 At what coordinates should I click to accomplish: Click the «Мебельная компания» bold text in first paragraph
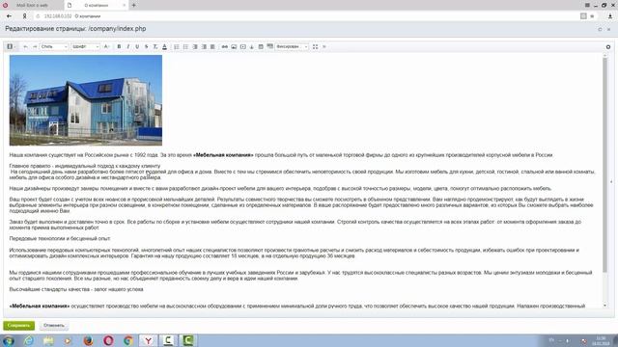coord(223,155)
